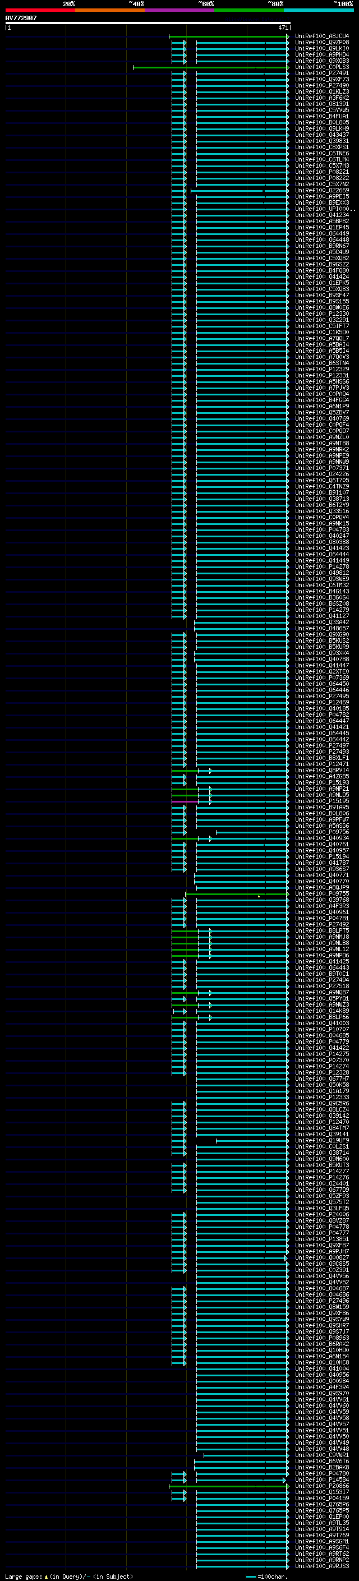Image resolution: width=359 pixels, height=1581 pixels.
Task: Select hit label UniRef100_Q40771
Action: [x=321, y=876]
